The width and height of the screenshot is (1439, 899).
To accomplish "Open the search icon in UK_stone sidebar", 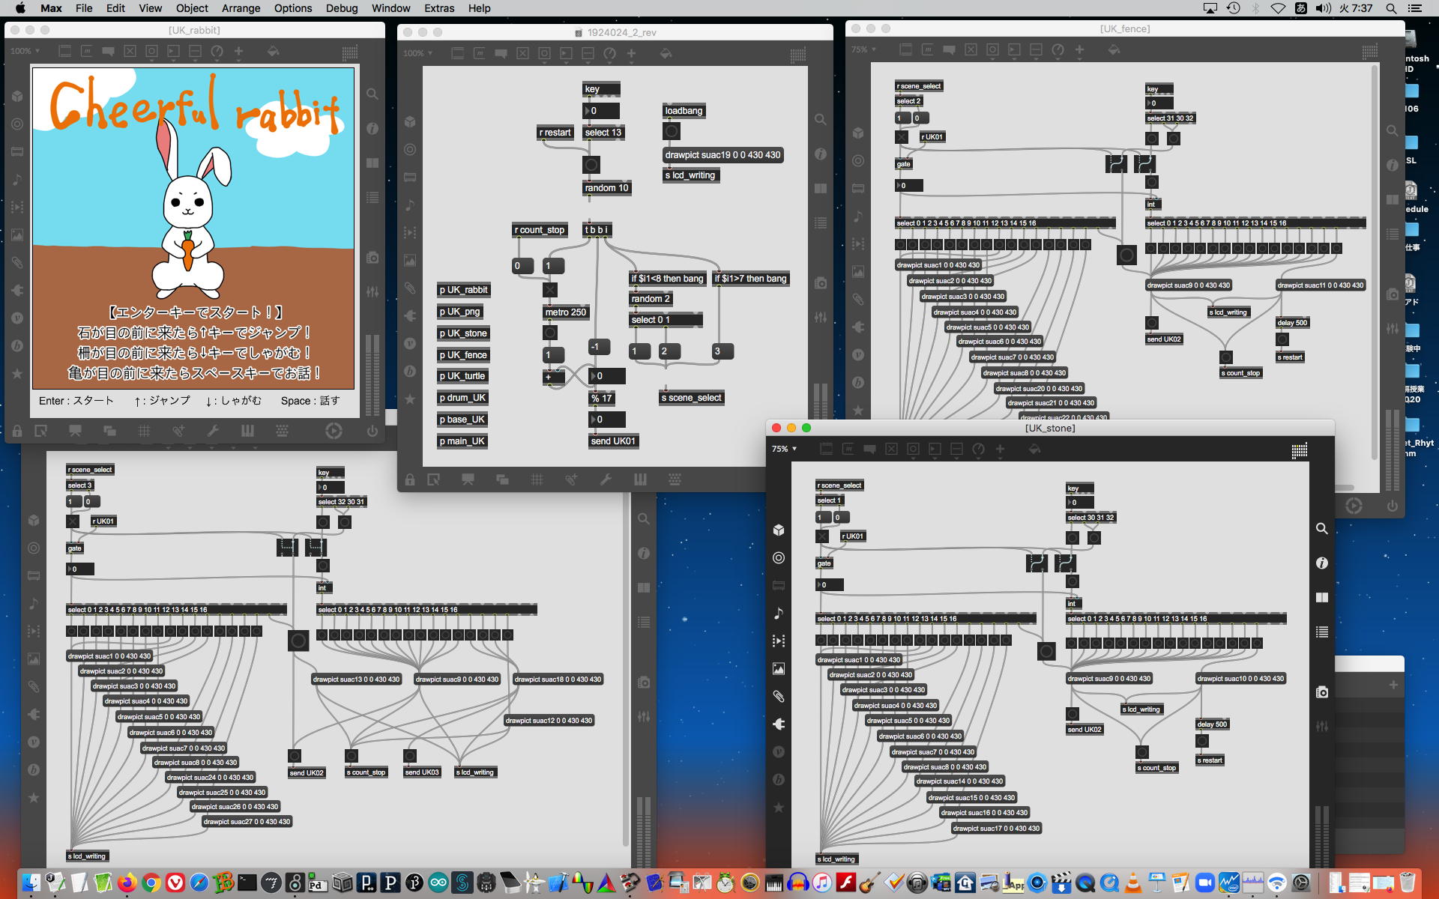I will (x=1322, y=528).
